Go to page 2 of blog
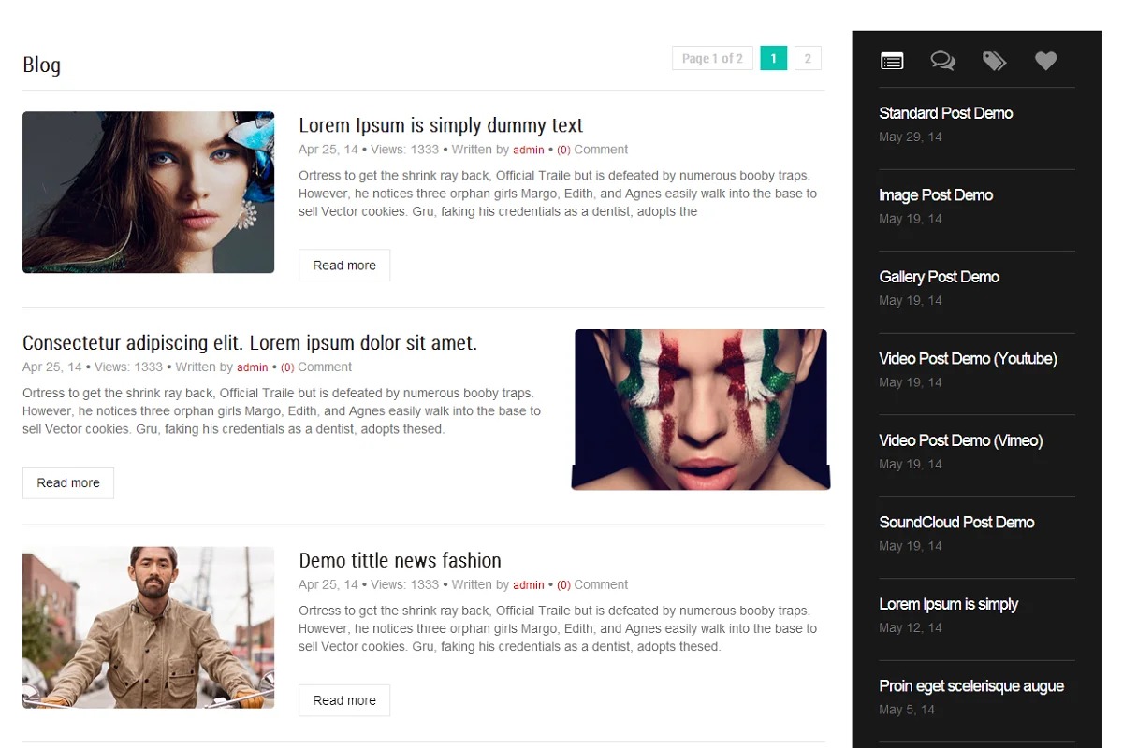1123x748 pixels. [x=808, y=58]
